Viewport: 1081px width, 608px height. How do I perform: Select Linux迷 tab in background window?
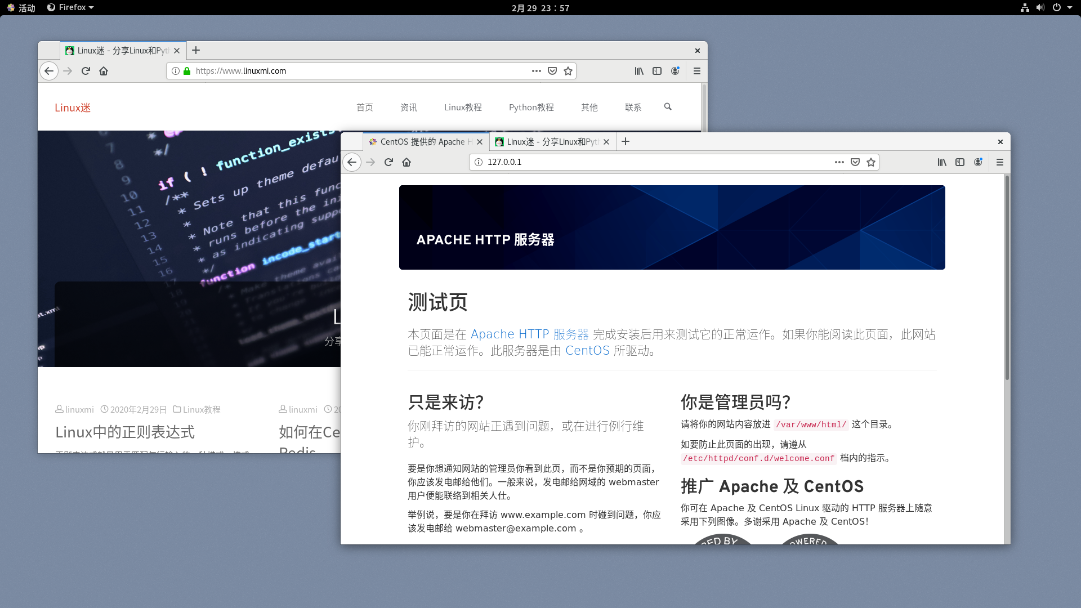point(123,51)
